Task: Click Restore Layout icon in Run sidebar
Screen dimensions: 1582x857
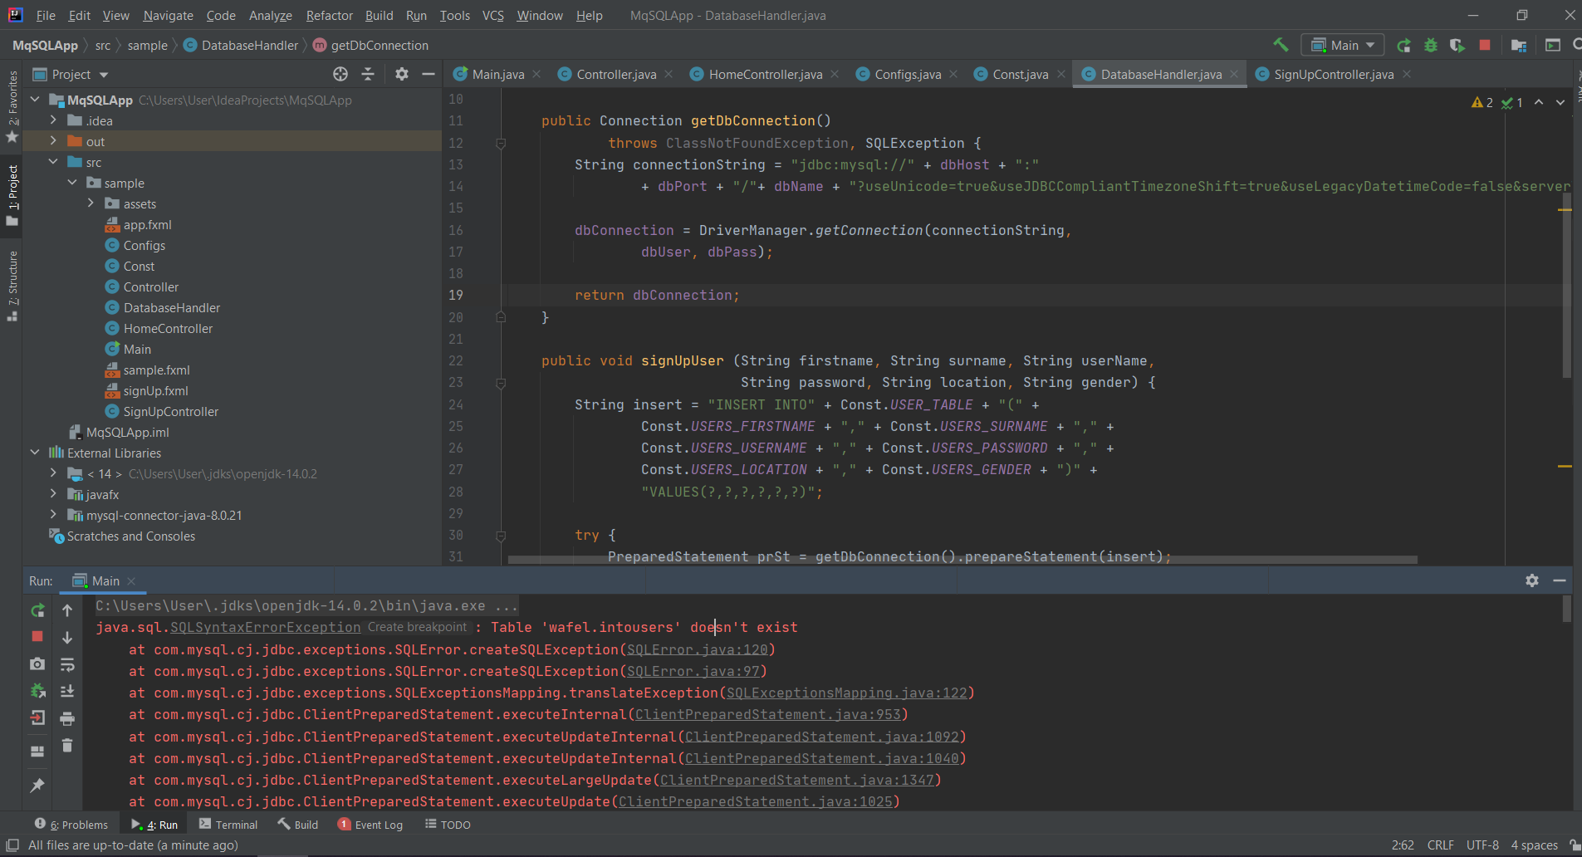Action: pyautogui.click(x=37, y=751)
